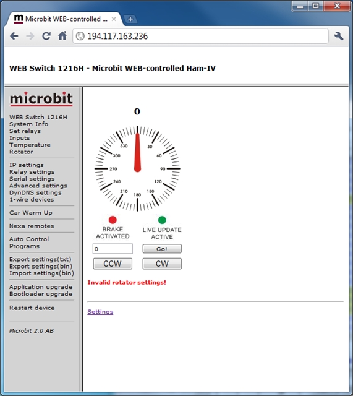Open 1-wire devices page
This screenshot has height=396, width=353.
coord(32,199)
